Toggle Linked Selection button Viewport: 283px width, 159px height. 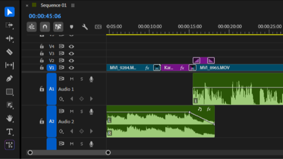point(58,27)
